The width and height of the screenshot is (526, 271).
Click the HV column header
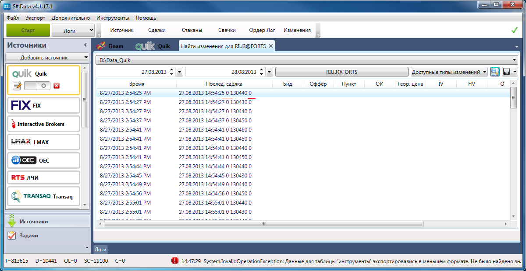pyautogui.click(x=472, y=83)
